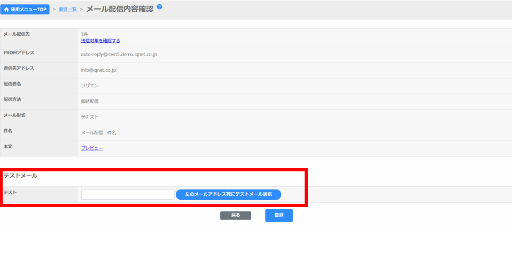
Task: Click the 即時配信 delivery method value
Action: pyautogui.click(x=89, y=101)
